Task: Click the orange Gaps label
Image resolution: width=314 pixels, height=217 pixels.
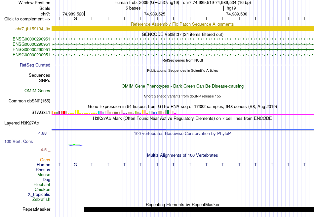Action: pos(45,160)
